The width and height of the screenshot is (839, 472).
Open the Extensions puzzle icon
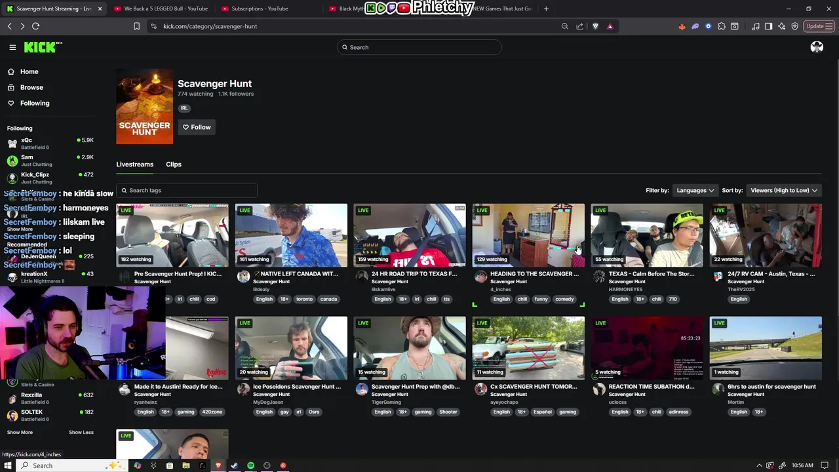[722, 26]
